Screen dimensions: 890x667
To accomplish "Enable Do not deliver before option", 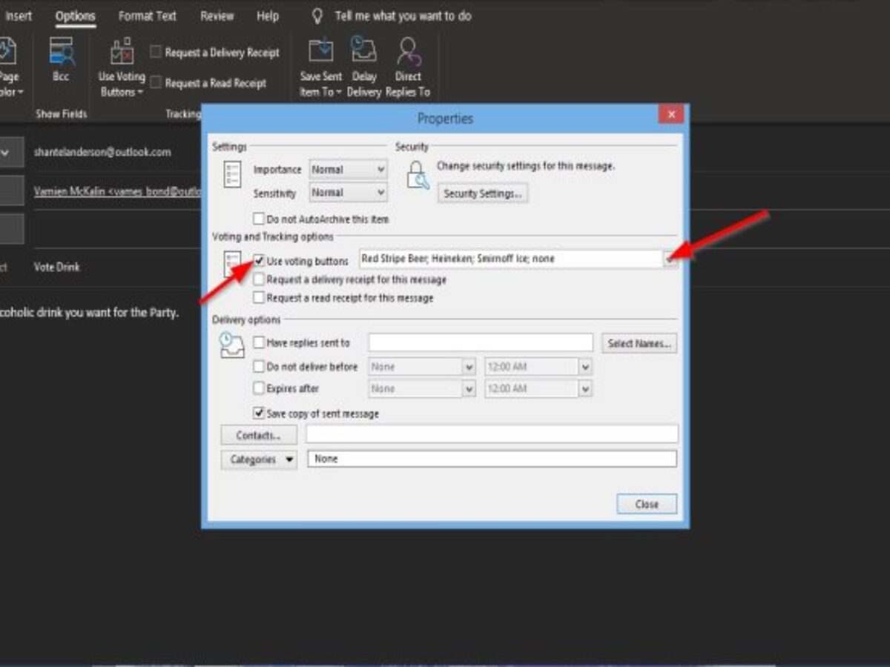I will coord(259,367).
